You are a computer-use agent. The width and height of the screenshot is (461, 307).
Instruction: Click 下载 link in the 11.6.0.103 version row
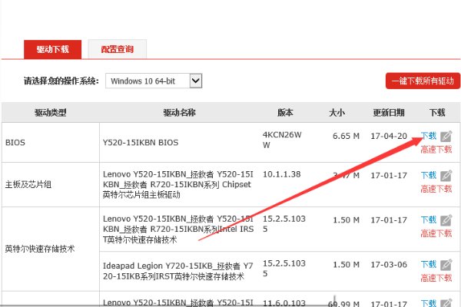pos(429,303)
